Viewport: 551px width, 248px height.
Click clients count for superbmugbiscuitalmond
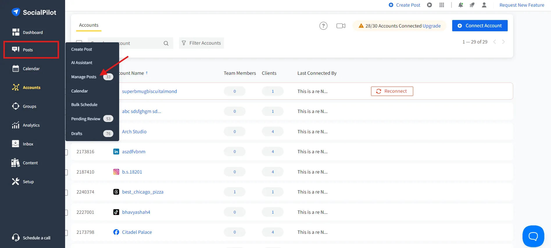pyautogui.click(x=273, y=91)
